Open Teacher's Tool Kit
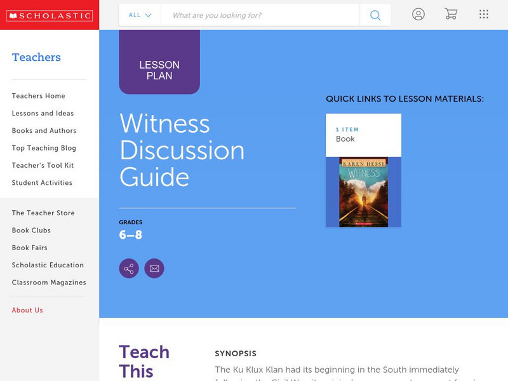Screen dimensions: 508x381 [43, 165]
